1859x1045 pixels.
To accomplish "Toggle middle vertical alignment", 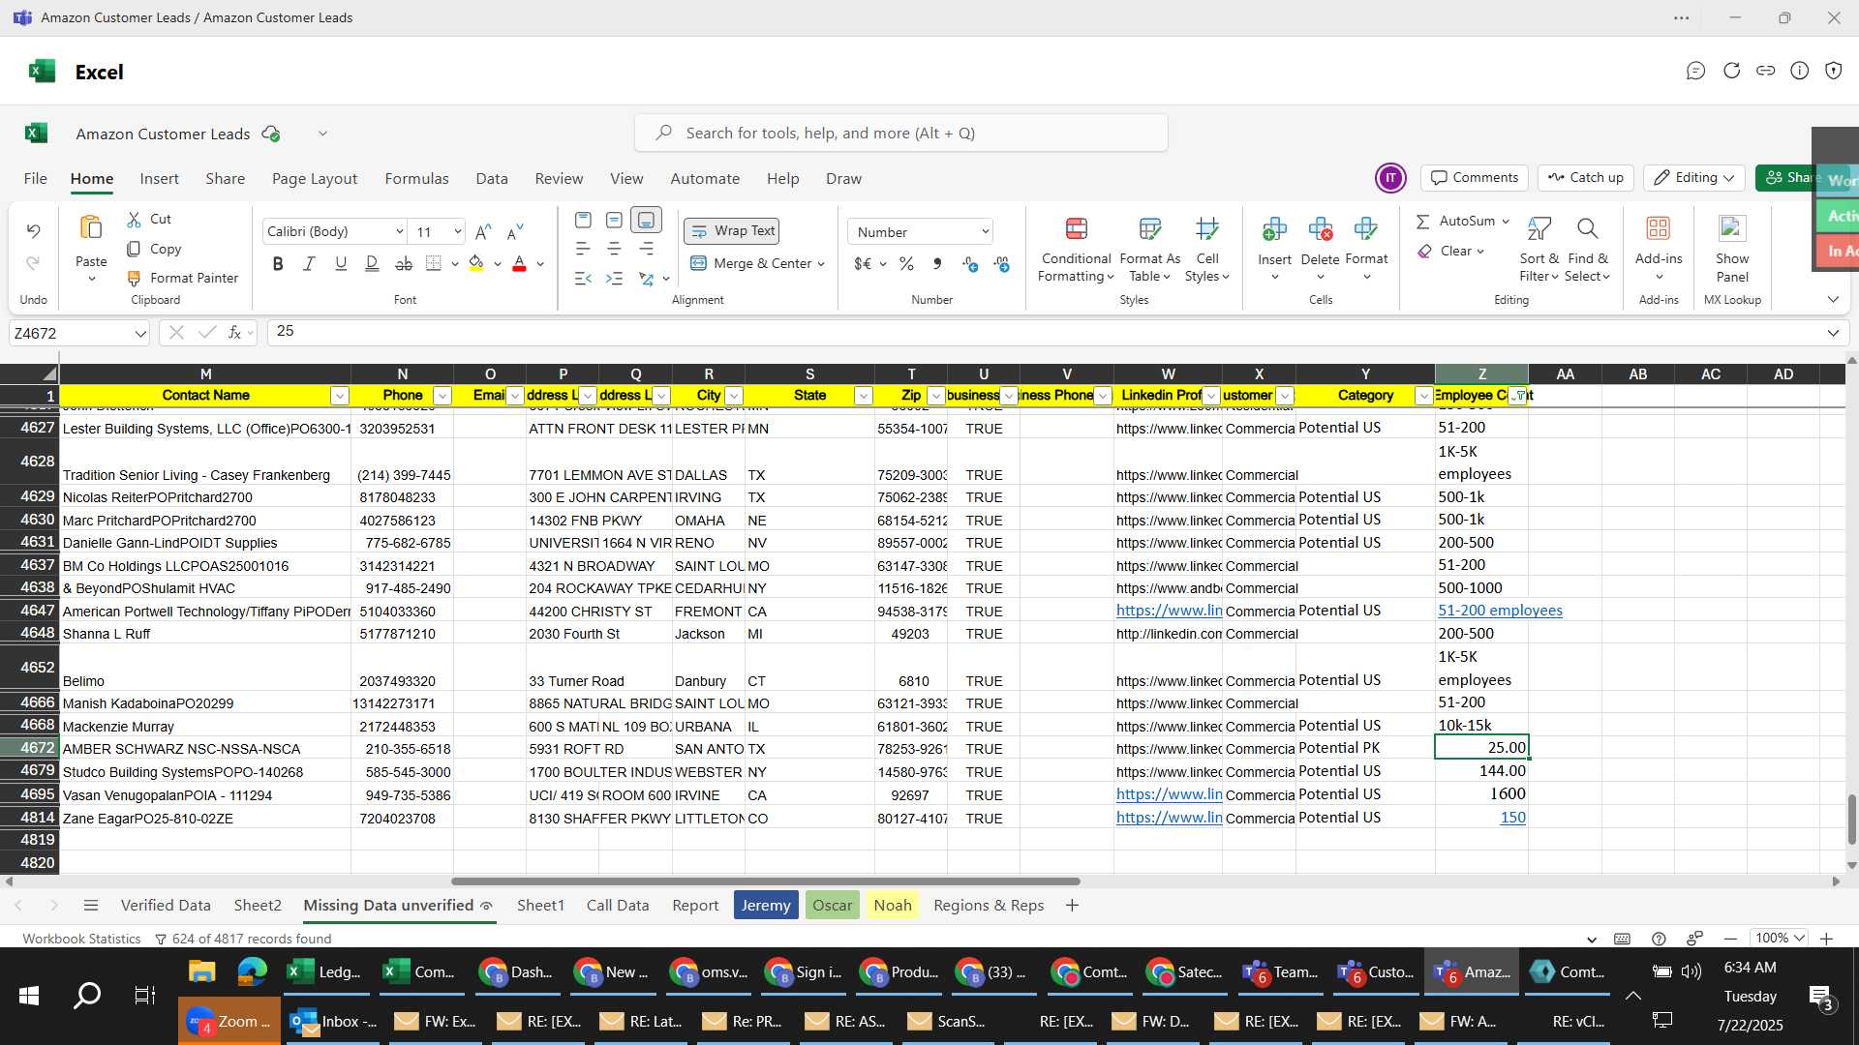I will 614,221.
